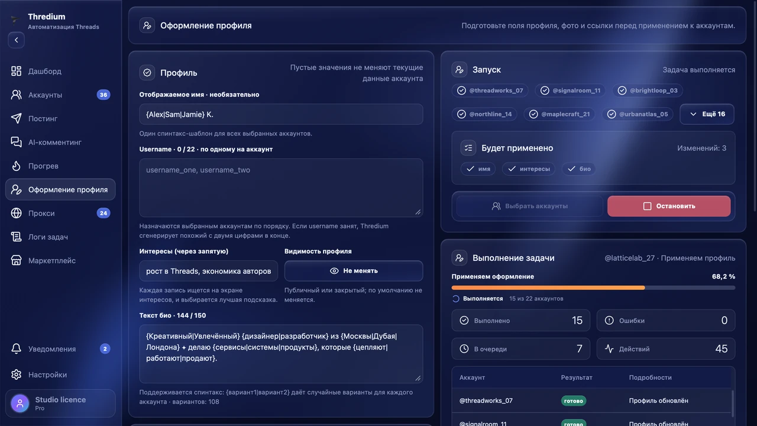Click the pulse icon in the Действий card
The image size is (757, 426).
609,349
